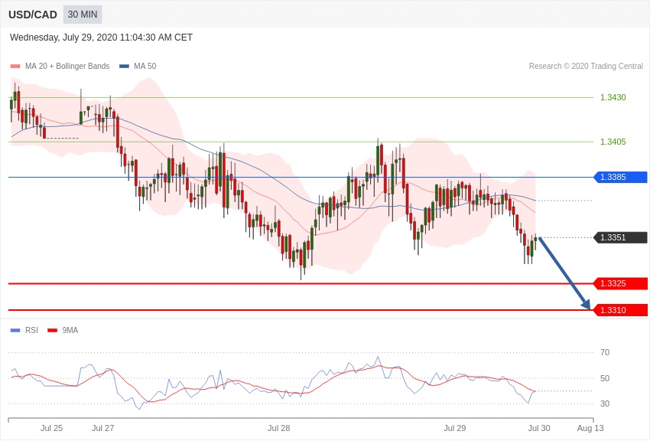Click the blue RSI legend swatch
Viewport: 650px width, 441px height.
(x=15, y=331)
